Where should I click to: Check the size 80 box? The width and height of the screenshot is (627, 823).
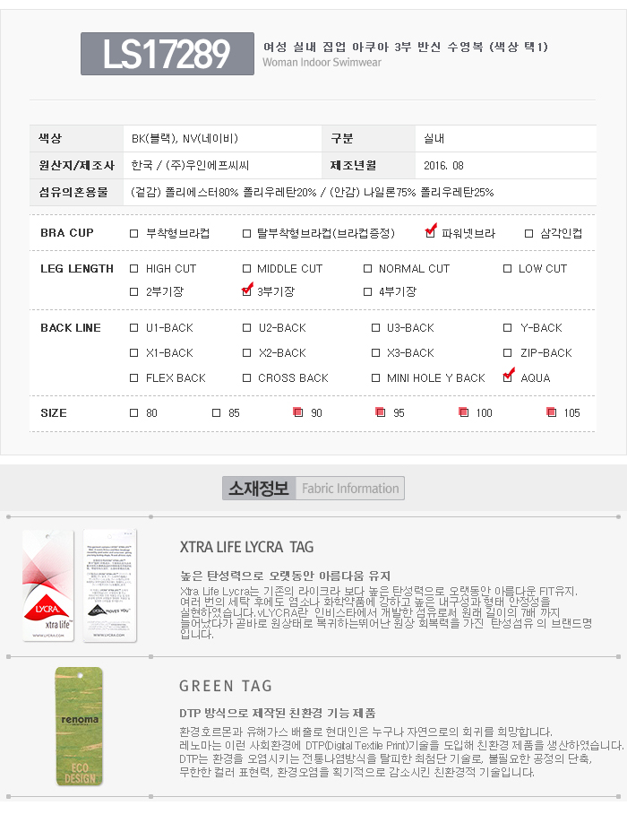click(134, 413)
